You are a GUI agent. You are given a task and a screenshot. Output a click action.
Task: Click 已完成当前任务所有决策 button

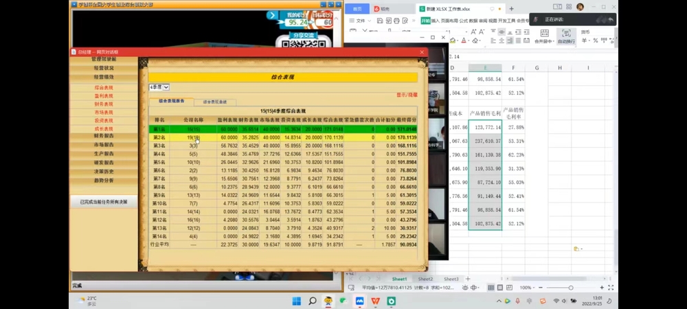click(104, 202)
